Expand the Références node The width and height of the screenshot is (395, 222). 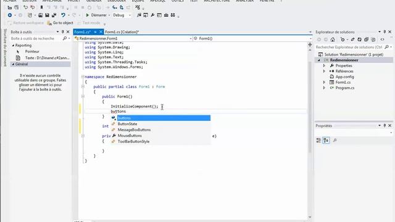324,72
